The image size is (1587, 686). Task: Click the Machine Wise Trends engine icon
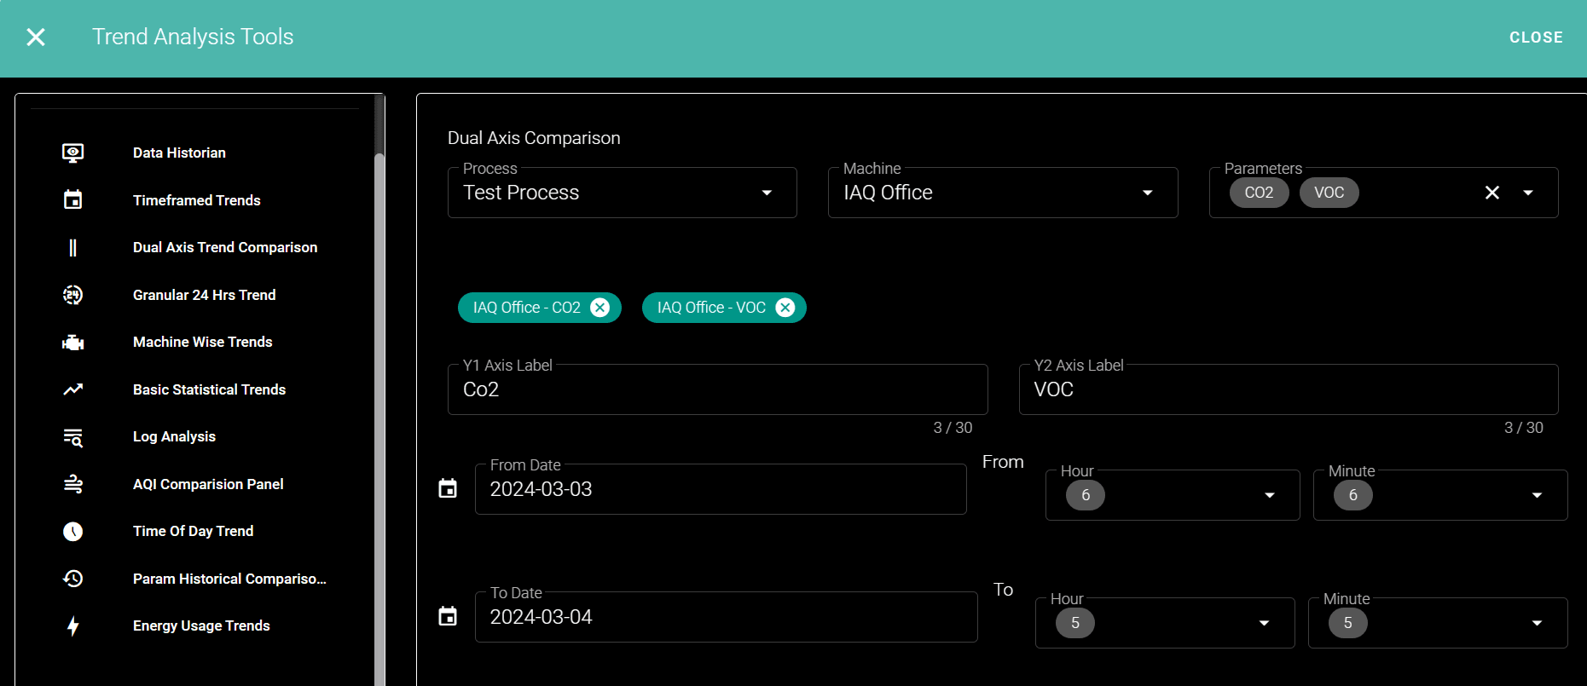click(x=73, y=343)
